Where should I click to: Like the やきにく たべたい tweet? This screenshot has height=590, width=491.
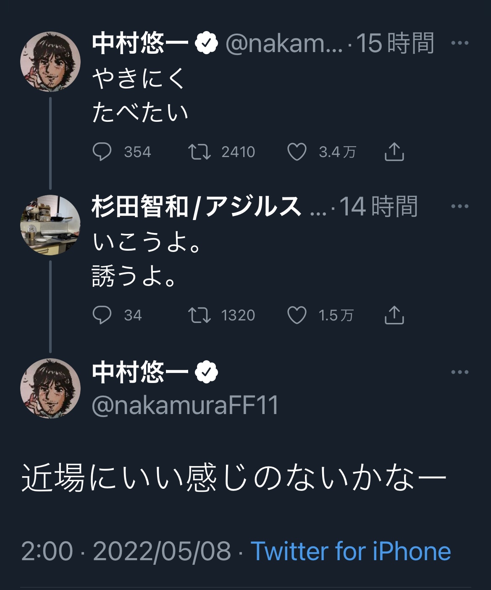tap(297, 152)
